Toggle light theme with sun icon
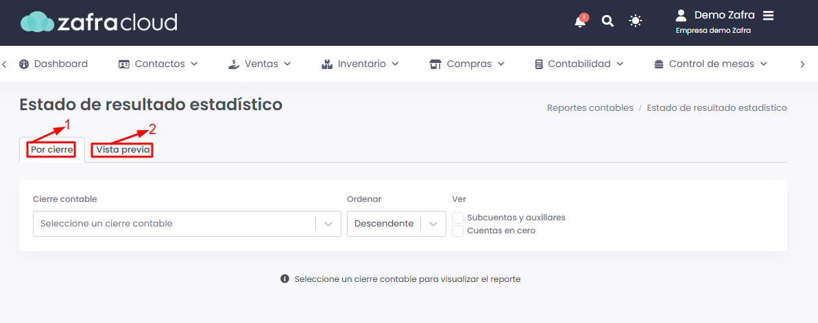818x323 pixels. coord(636,21)
